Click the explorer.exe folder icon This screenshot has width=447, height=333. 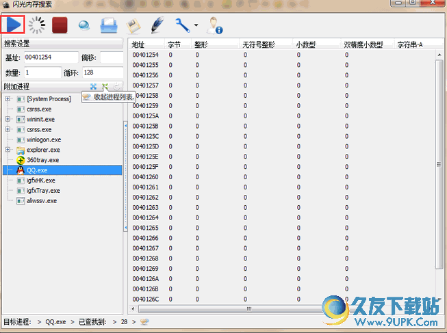click(21, 150)
